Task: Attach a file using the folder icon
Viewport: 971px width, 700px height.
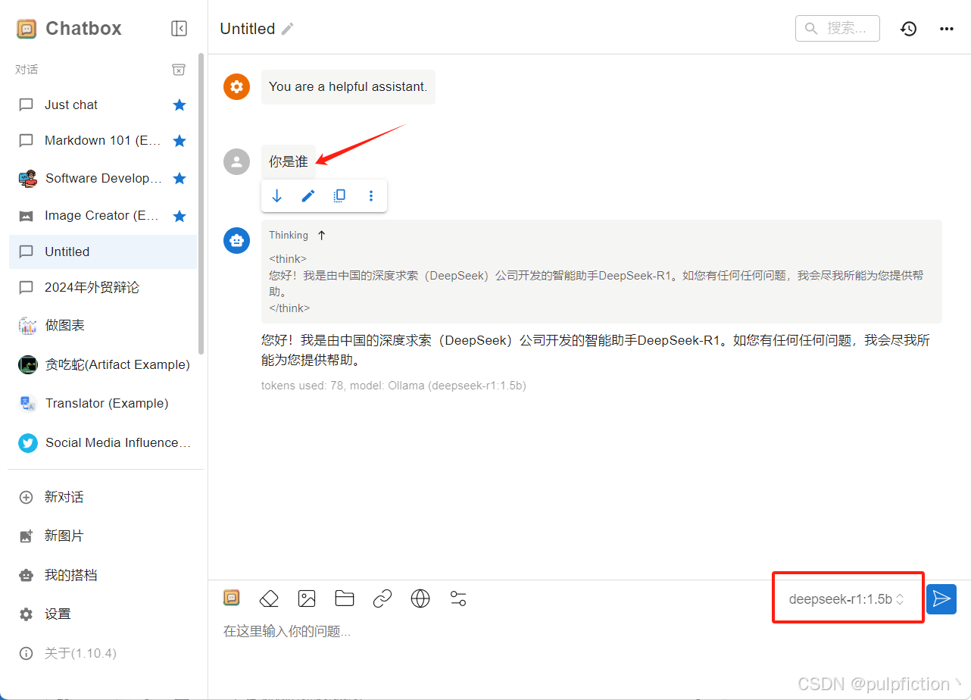Action: tap(345, 598)
